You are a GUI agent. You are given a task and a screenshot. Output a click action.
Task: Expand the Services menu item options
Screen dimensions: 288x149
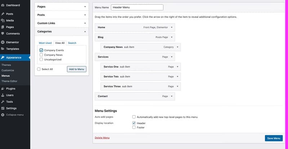coord(172,57)
